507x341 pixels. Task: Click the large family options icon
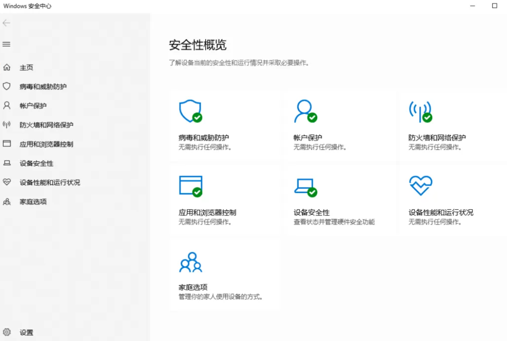point(191,262)
